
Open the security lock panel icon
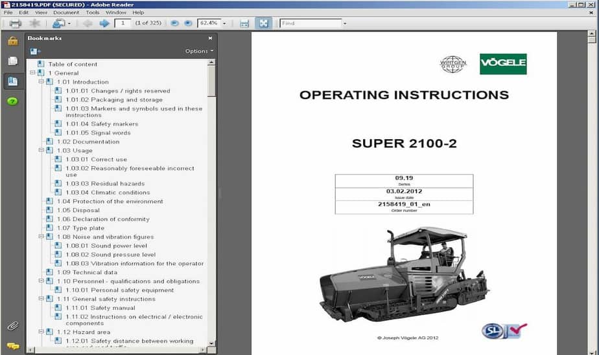(12, 41)
